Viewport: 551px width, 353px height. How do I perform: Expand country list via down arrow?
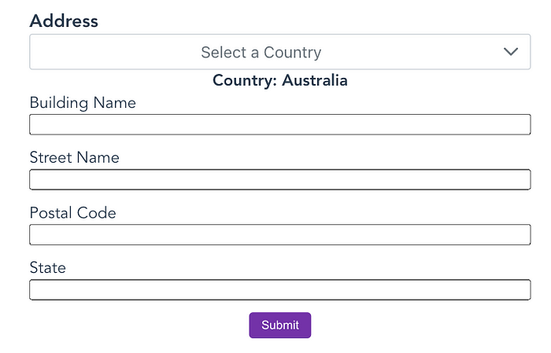pyautogui.click(x=510, y=52)
